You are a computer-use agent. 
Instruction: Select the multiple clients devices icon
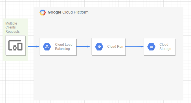pos(15,45)
